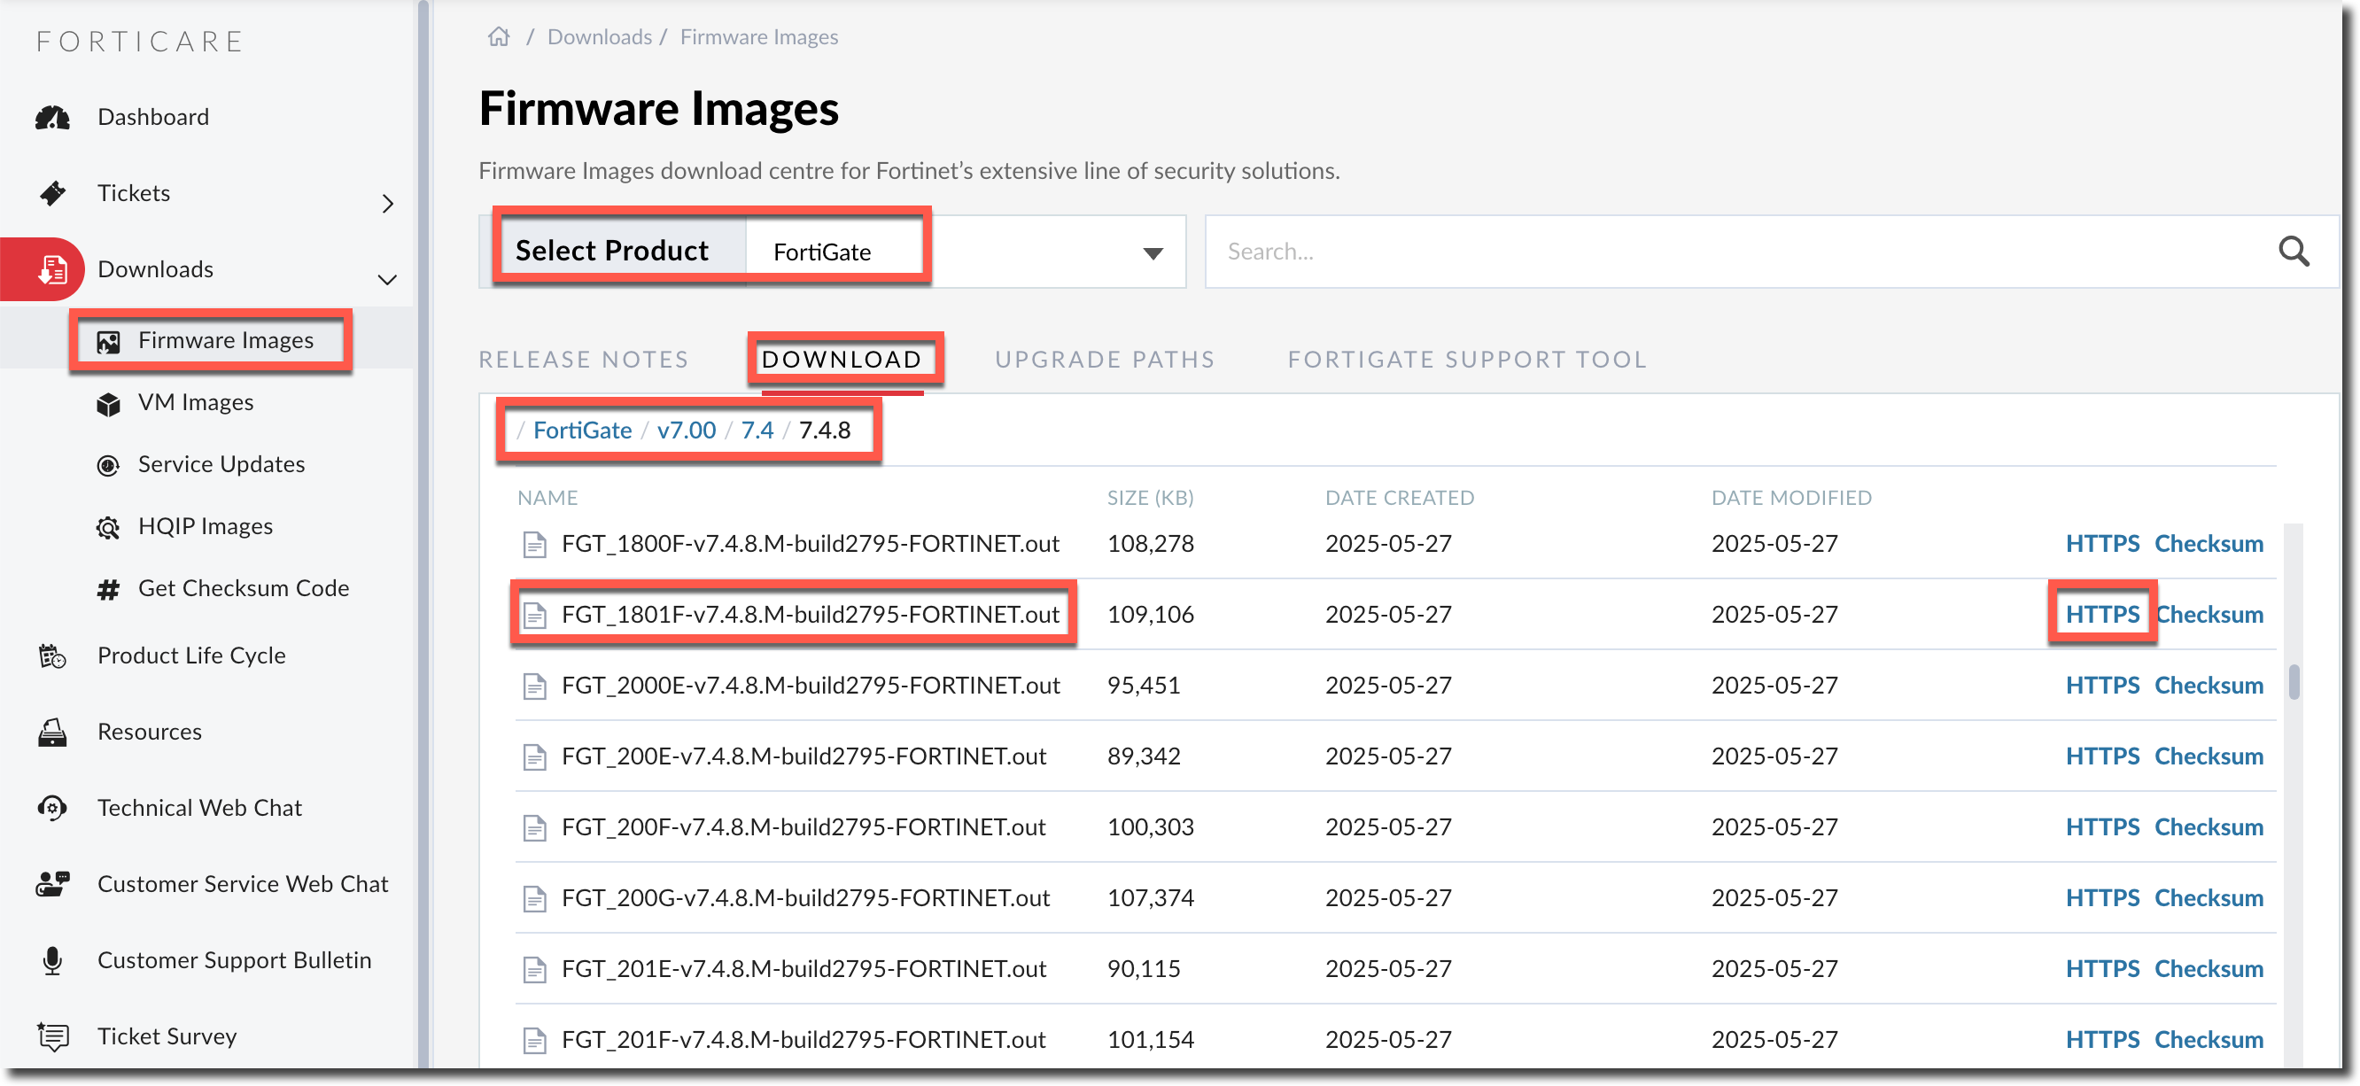Click the Service Updates icon
Viewport: 2360px width, 1086px height.
[x=108, y=465]
